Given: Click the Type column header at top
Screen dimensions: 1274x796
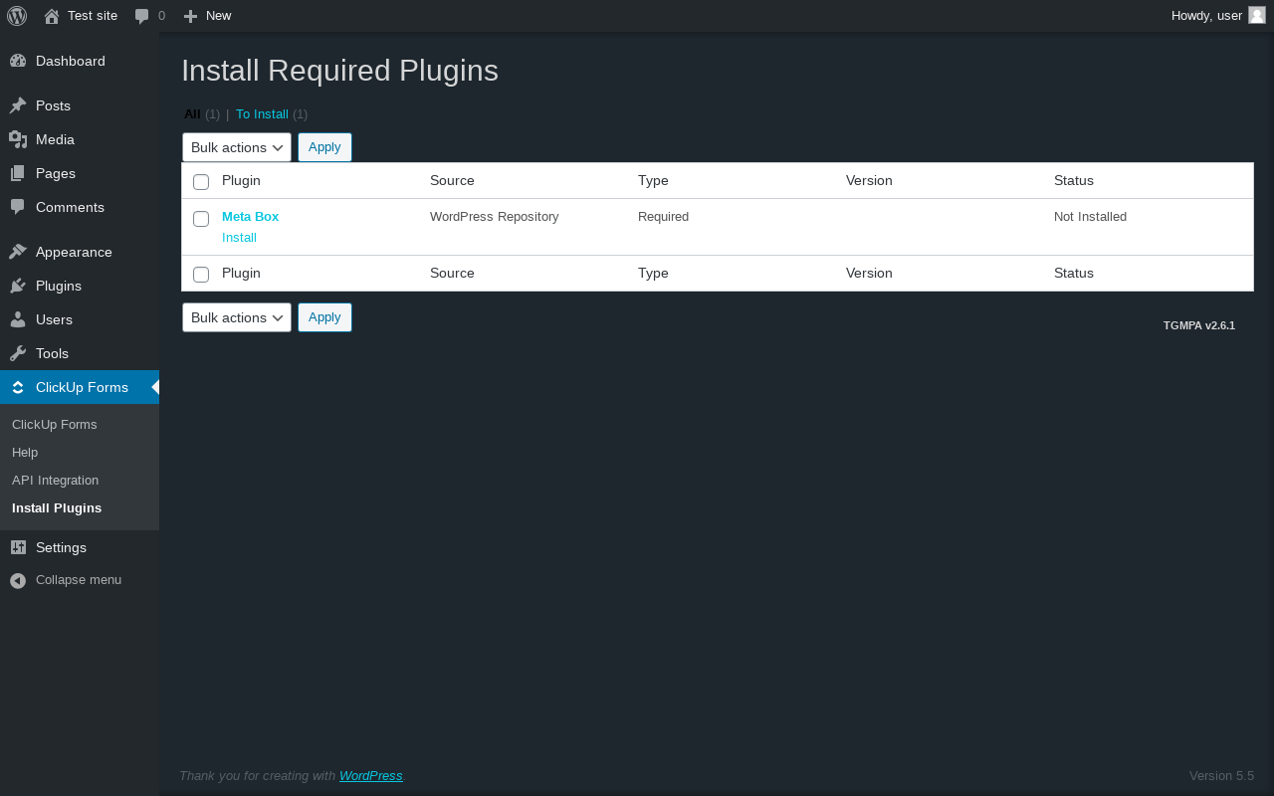Looking at the screenshot, I should (x=653, y=181).
